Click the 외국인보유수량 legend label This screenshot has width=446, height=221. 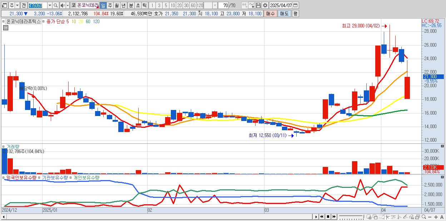(x=21, y=177)
